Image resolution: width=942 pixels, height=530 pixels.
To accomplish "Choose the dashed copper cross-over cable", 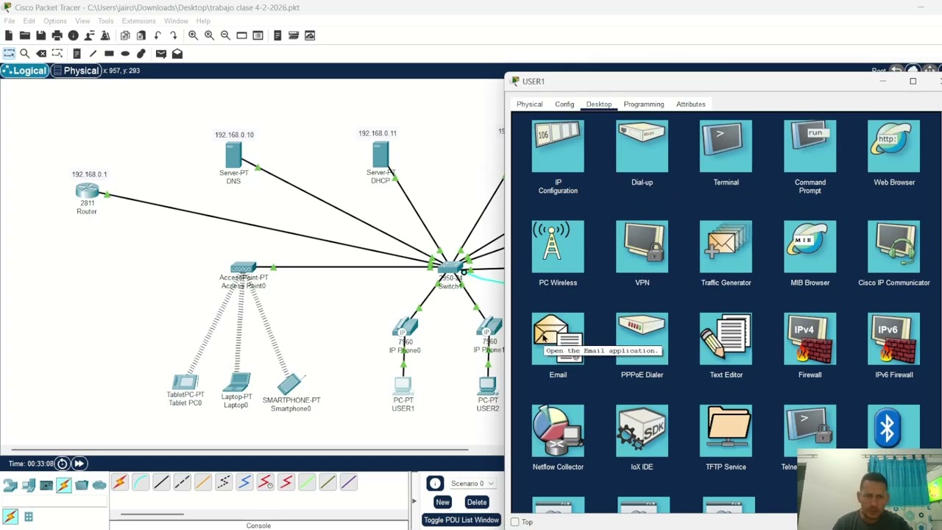I will (182, 483).
